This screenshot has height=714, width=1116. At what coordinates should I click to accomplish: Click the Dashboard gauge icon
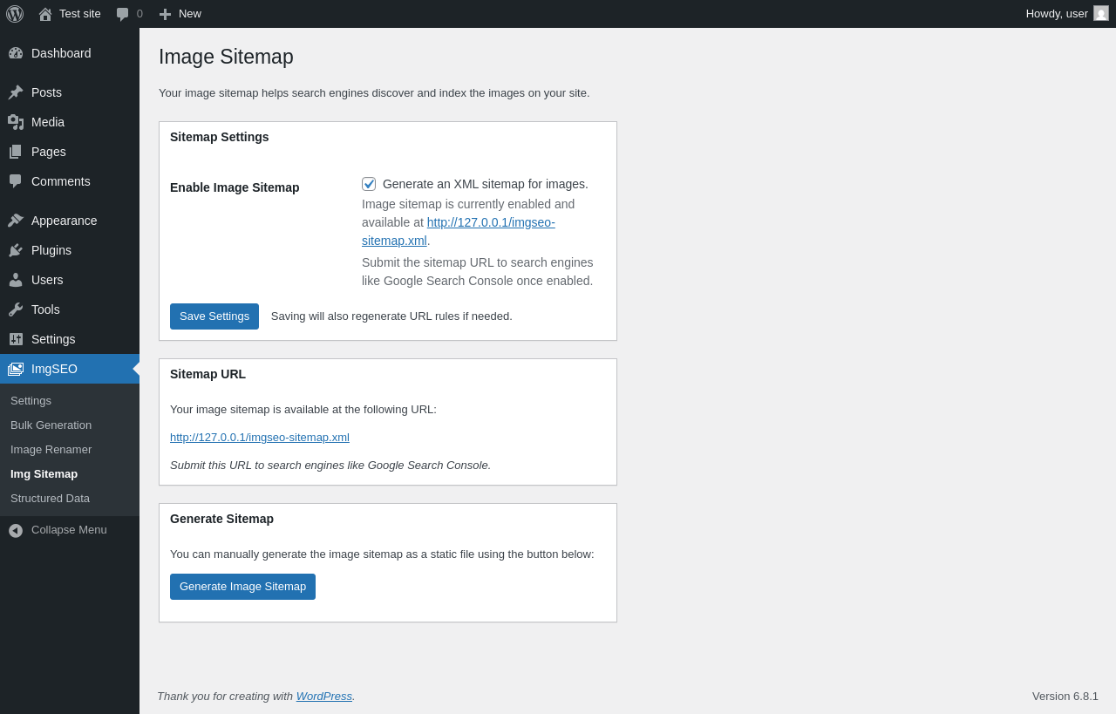coord(16,53)
